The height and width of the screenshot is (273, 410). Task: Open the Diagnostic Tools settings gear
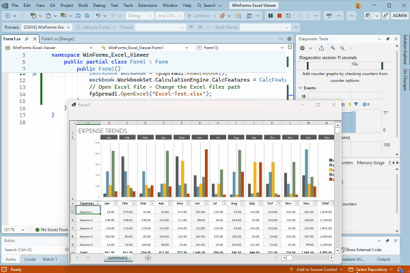(302, 48)
